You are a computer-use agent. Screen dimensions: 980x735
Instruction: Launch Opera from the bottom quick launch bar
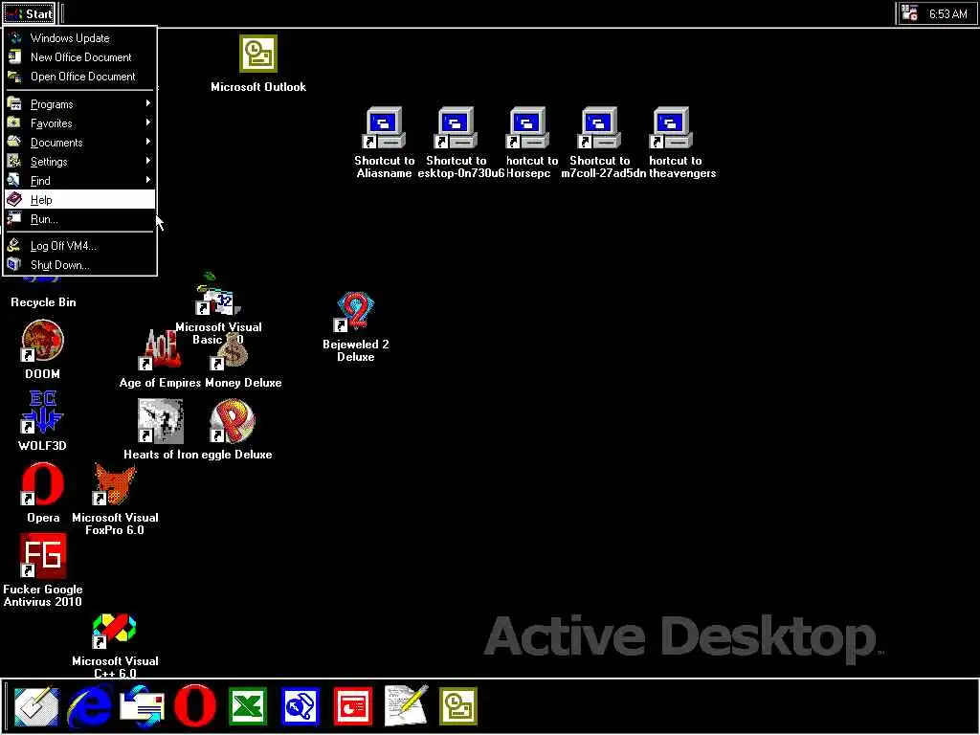tap(195, 707)
